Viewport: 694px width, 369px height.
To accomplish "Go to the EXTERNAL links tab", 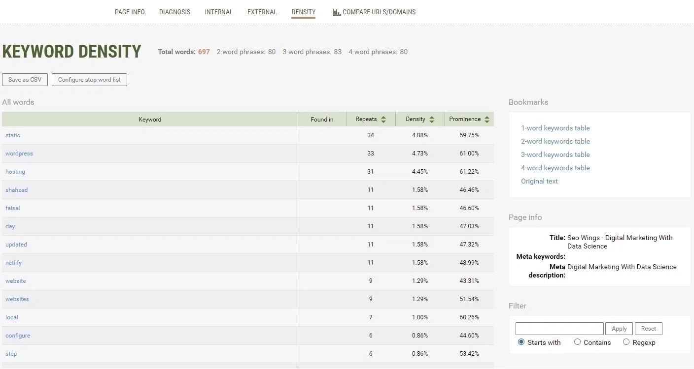I will click(x=262, y=12).
